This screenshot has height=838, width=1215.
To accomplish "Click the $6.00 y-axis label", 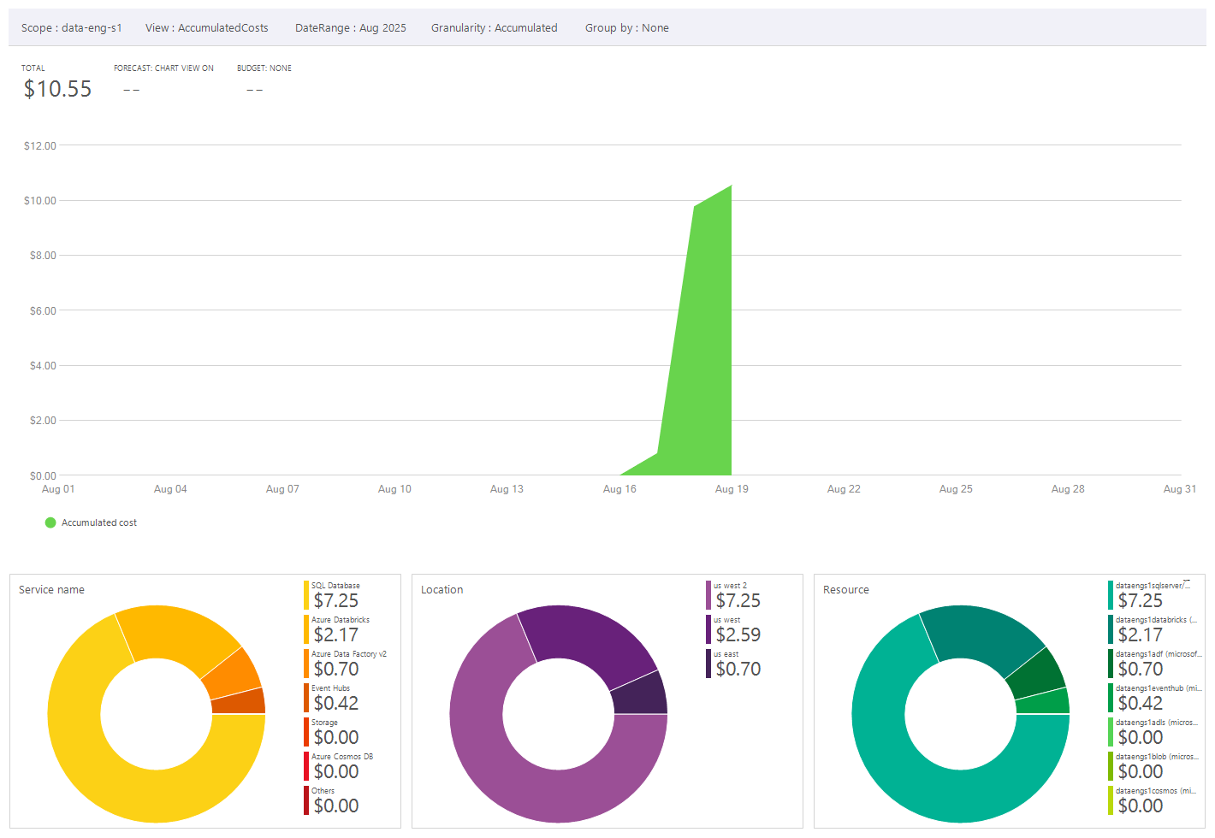I will (43, 311).
